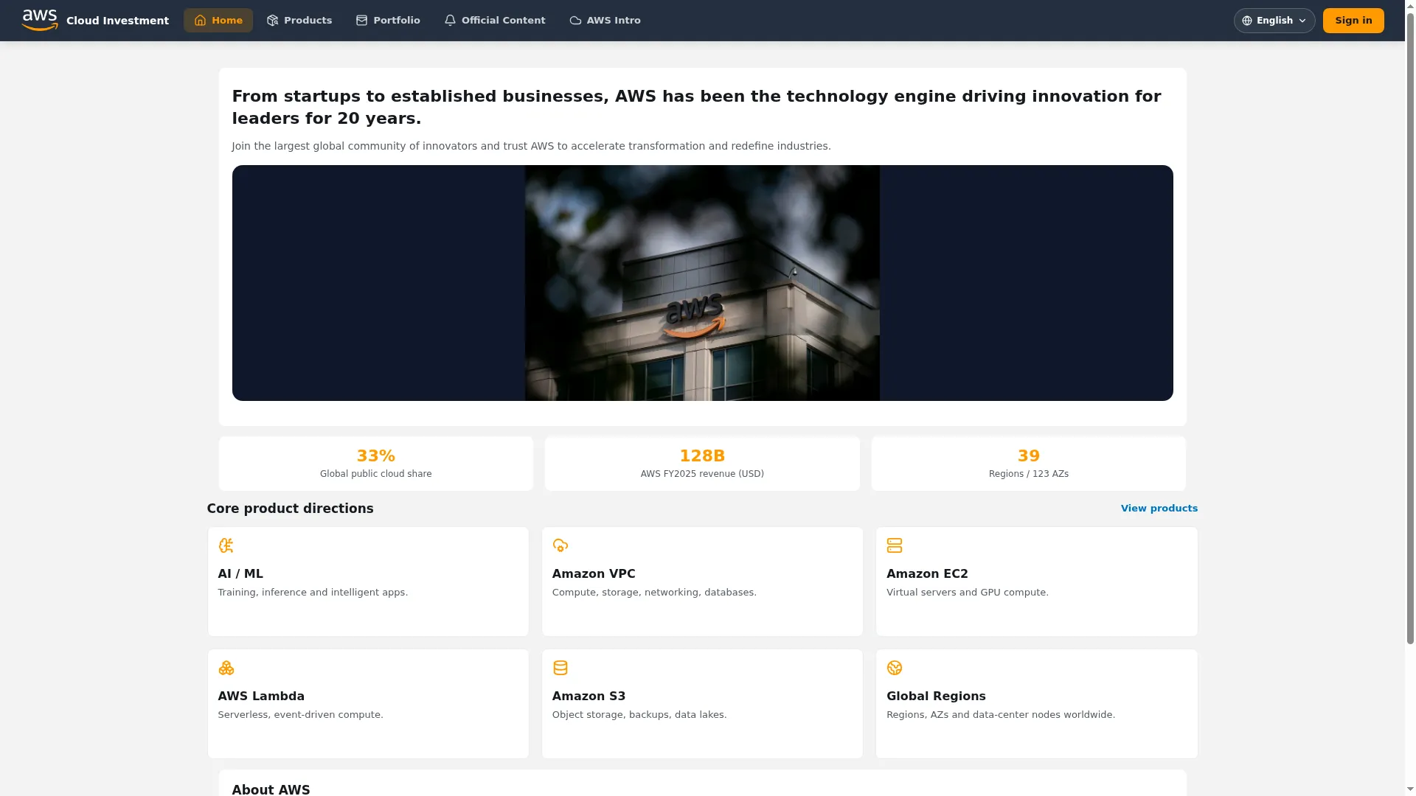Click the Amazon EC2 server icon

(895, 545)
